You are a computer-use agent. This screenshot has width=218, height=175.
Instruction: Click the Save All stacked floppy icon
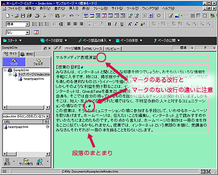(x=29, y=15)
